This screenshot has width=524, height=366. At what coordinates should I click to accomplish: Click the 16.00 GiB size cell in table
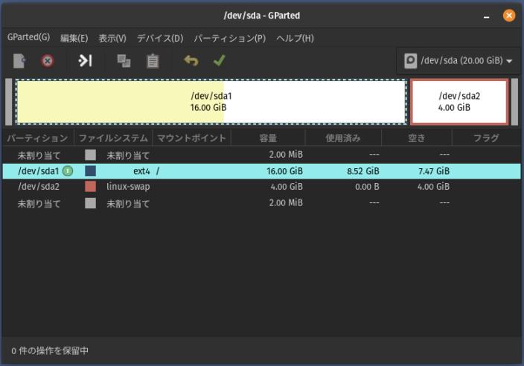285,171
